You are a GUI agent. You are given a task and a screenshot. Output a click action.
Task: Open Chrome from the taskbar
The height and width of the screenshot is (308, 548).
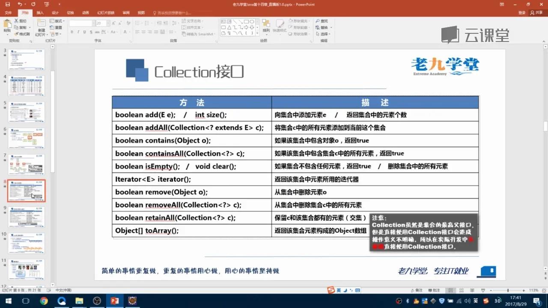point(44,301)
